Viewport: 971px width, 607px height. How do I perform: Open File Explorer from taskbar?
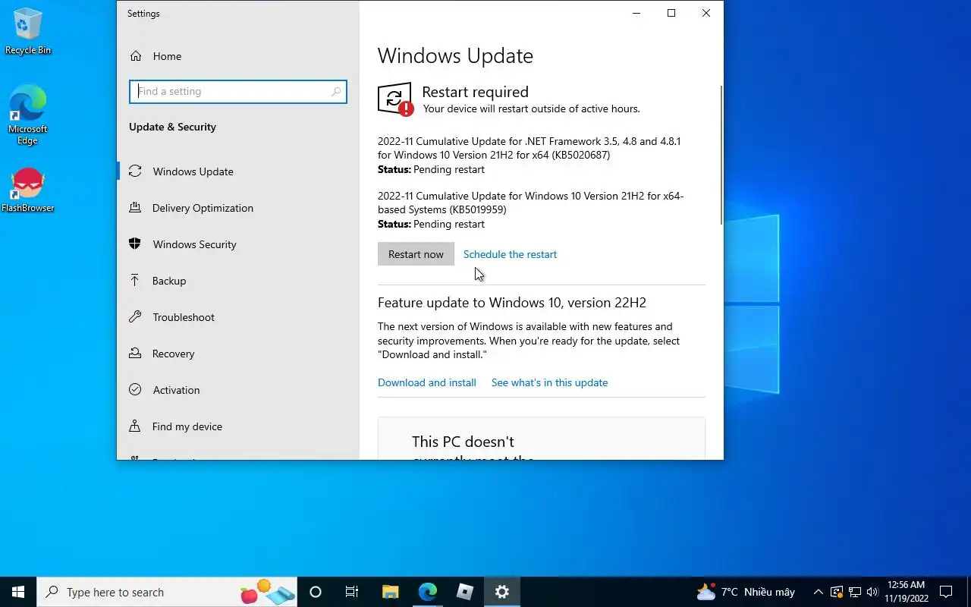pos(390,592)
